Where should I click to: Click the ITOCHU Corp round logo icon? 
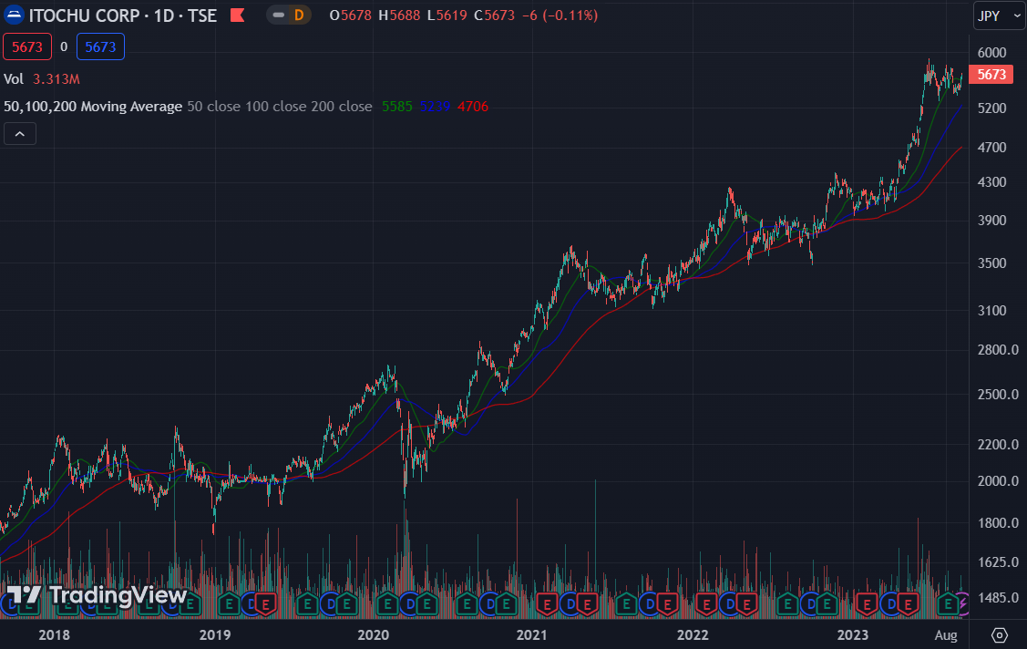[15, 15]
